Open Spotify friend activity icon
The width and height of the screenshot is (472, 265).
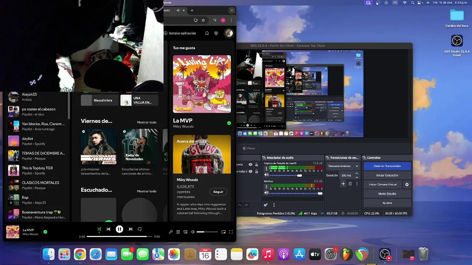(216, 33)
